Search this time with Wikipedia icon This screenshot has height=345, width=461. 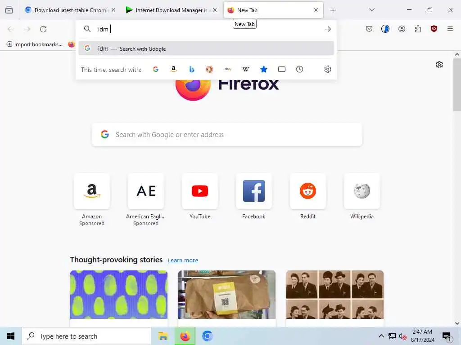[246, 69]
